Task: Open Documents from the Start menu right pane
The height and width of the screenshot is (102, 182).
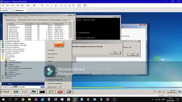Action: 52,54
